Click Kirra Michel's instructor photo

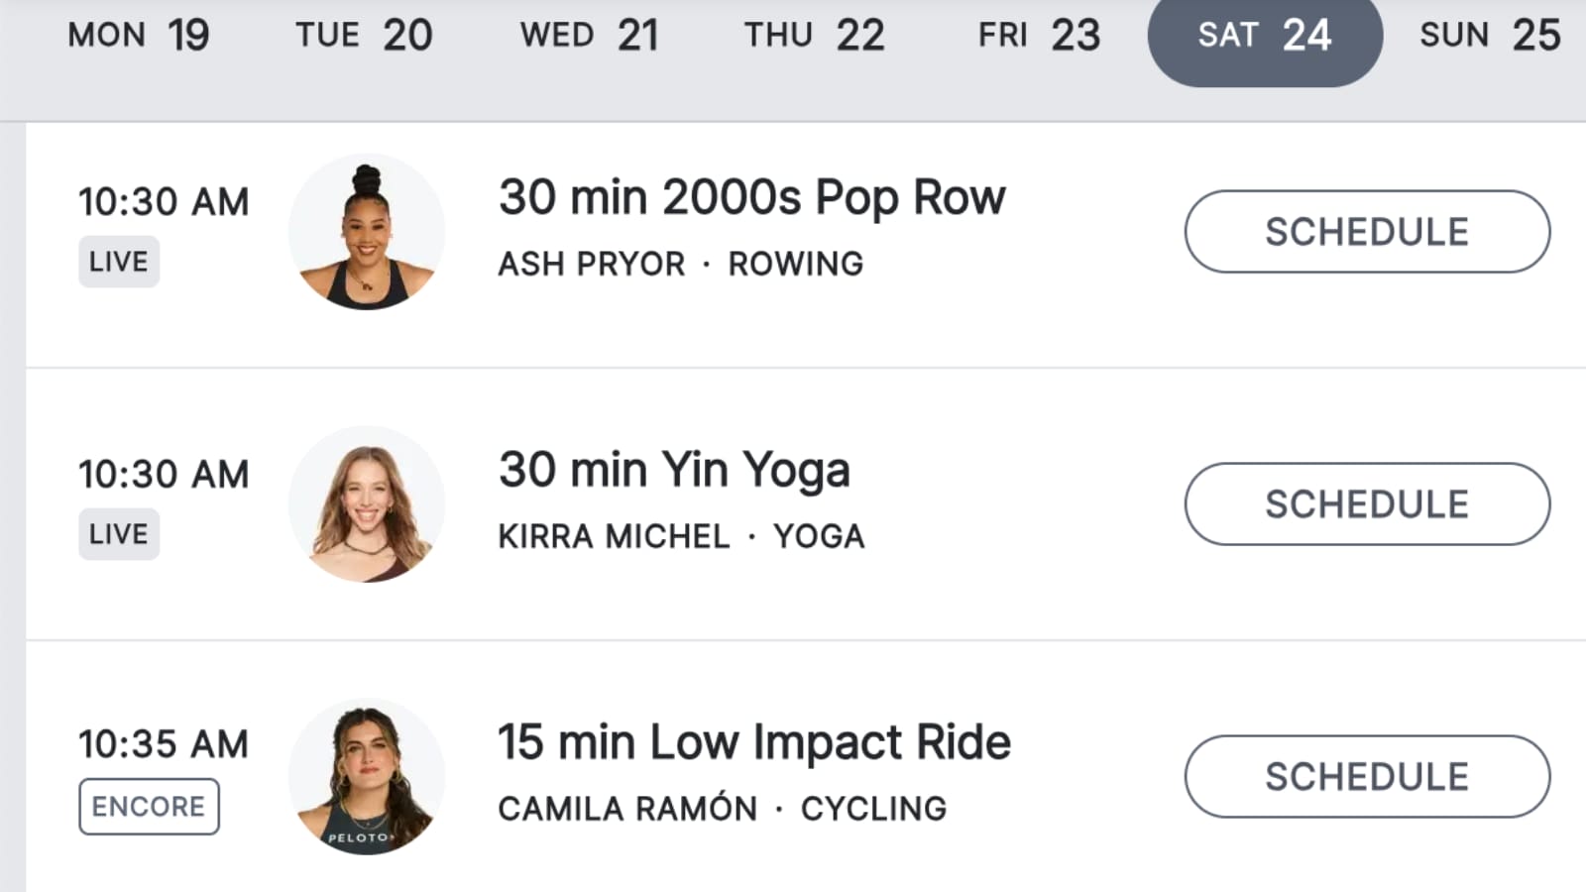tap(367, 504)
